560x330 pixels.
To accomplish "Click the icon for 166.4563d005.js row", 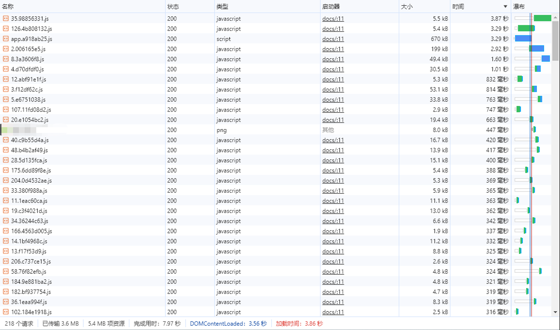I will [x=6, y=231].
